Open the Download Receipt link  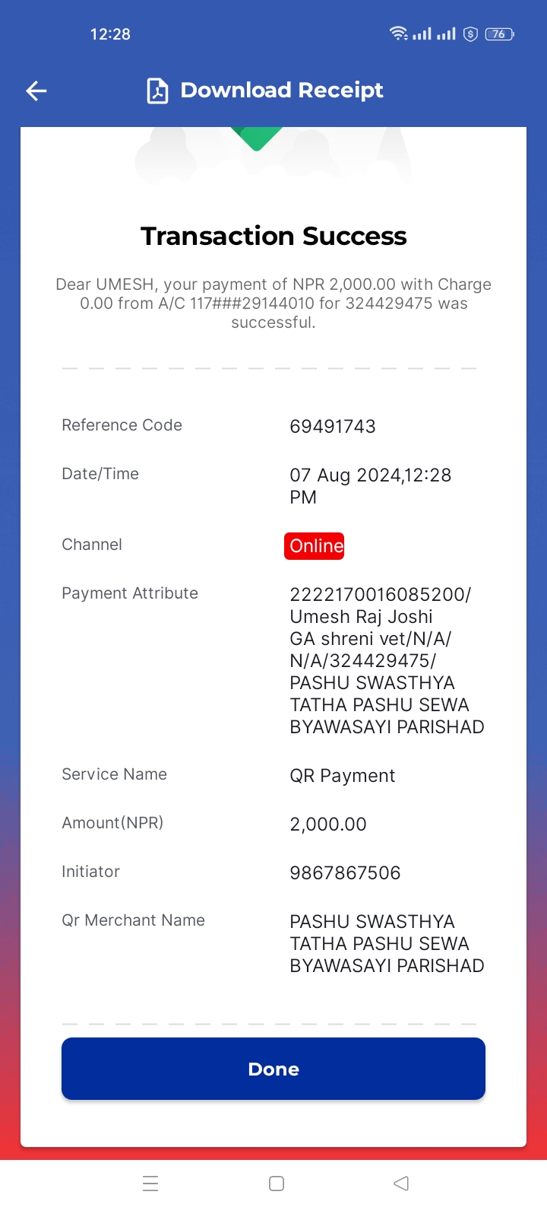click(x=282, y=90)
